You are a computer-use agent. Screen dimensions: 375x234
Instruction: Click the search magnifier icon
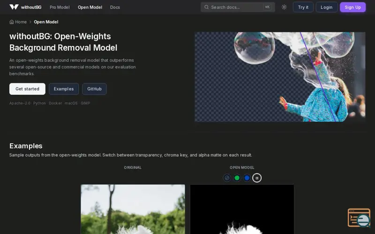coord(206,7)
